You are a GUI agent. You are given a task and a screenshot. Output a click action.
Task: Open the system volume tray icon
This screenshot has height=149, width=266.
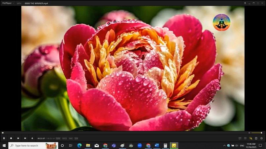[237, 146]
